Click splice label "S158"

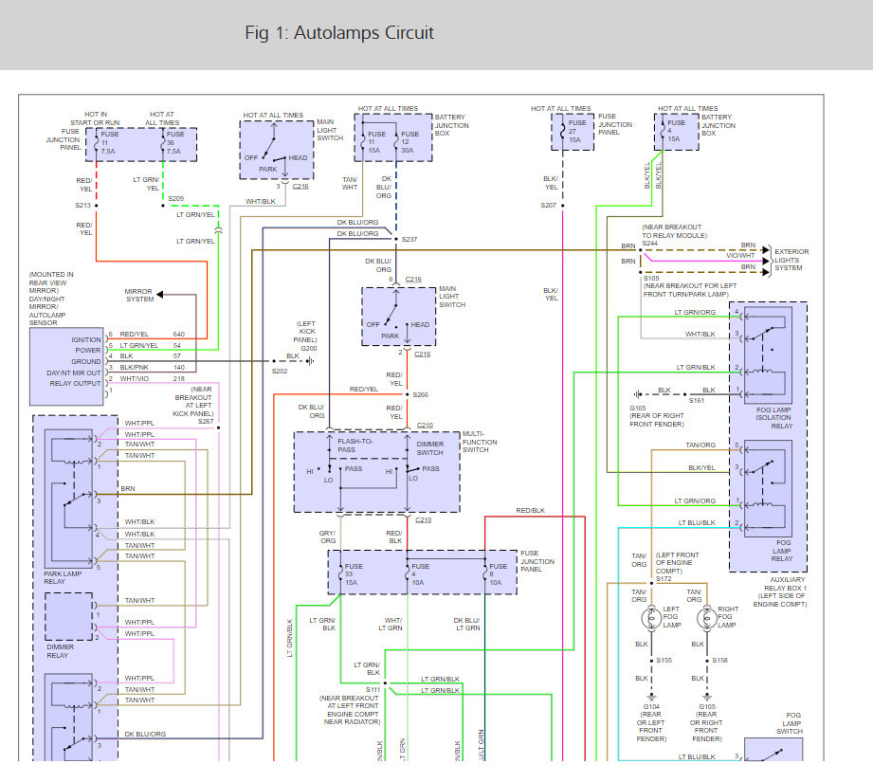coord(719,660)
